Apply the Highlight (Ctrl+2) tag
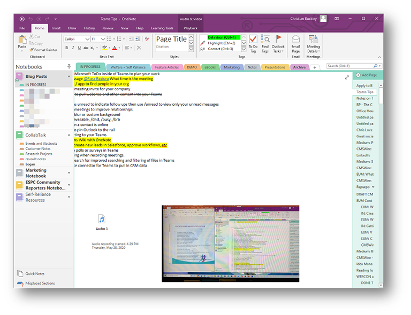This screenshot has width=411, height=315. coord(221,43)
